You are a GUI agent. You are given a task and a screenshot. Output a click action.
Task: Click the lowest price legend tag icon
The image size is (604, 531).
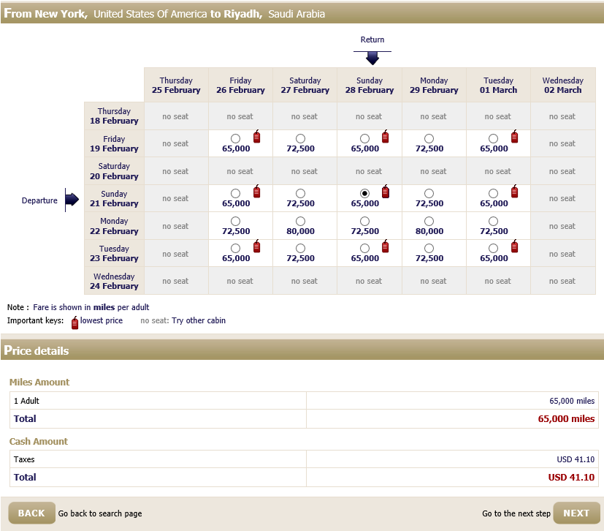74,322
